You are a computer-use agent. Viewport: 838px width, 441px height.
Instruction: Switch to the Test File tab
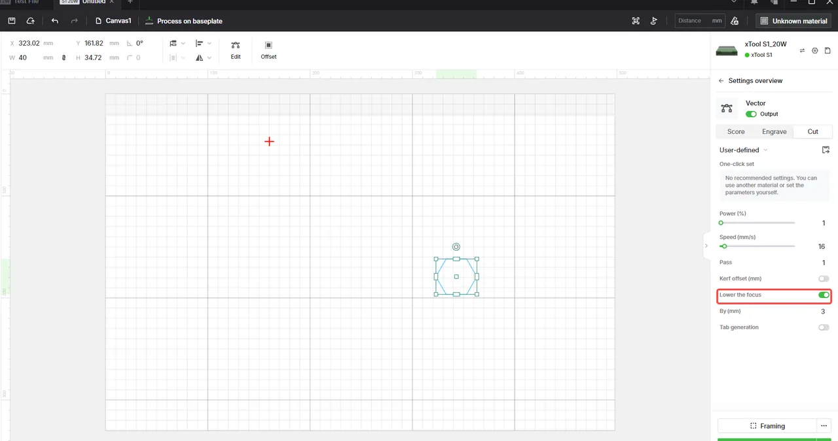click(x=26, y=2)
